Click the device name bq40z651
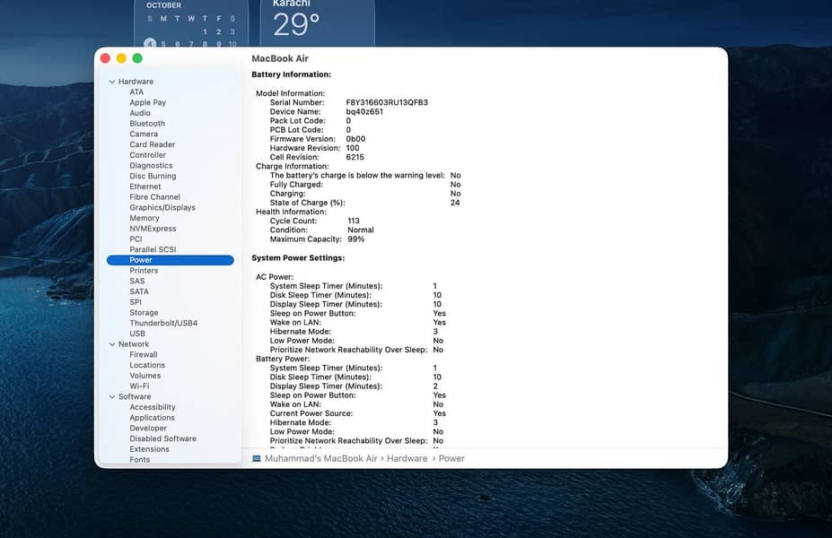 [x=364, y=112]
